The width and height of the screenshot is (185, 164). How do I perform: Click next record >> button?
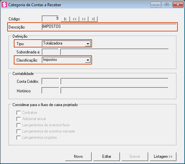pos(84,19)
